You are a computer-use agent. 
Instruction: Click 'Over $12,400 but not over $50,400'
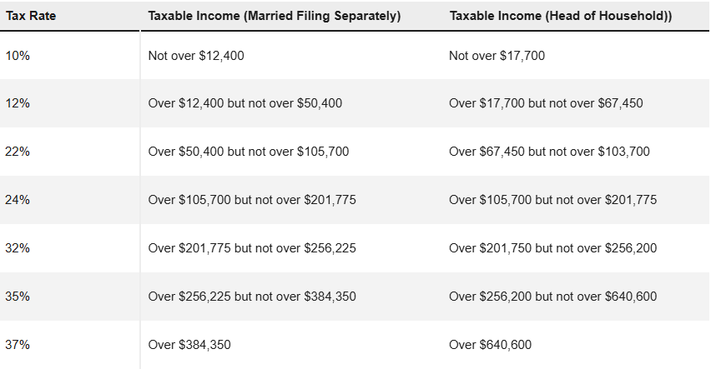coord(245,103)
